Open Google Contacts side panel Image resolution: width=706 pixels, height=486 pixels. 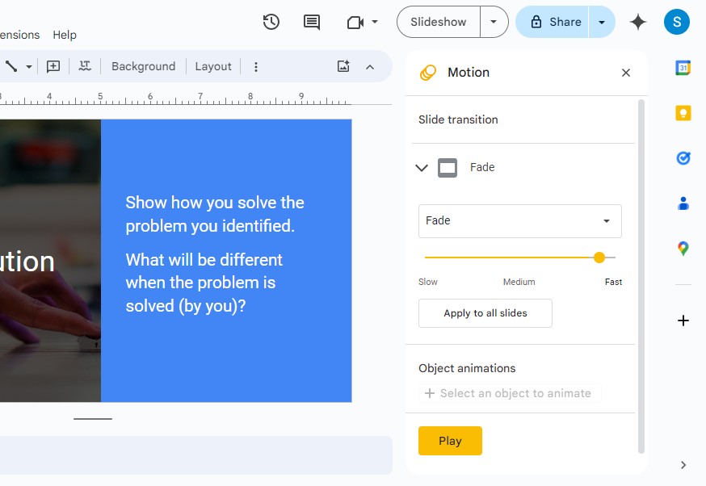[683, 203]
